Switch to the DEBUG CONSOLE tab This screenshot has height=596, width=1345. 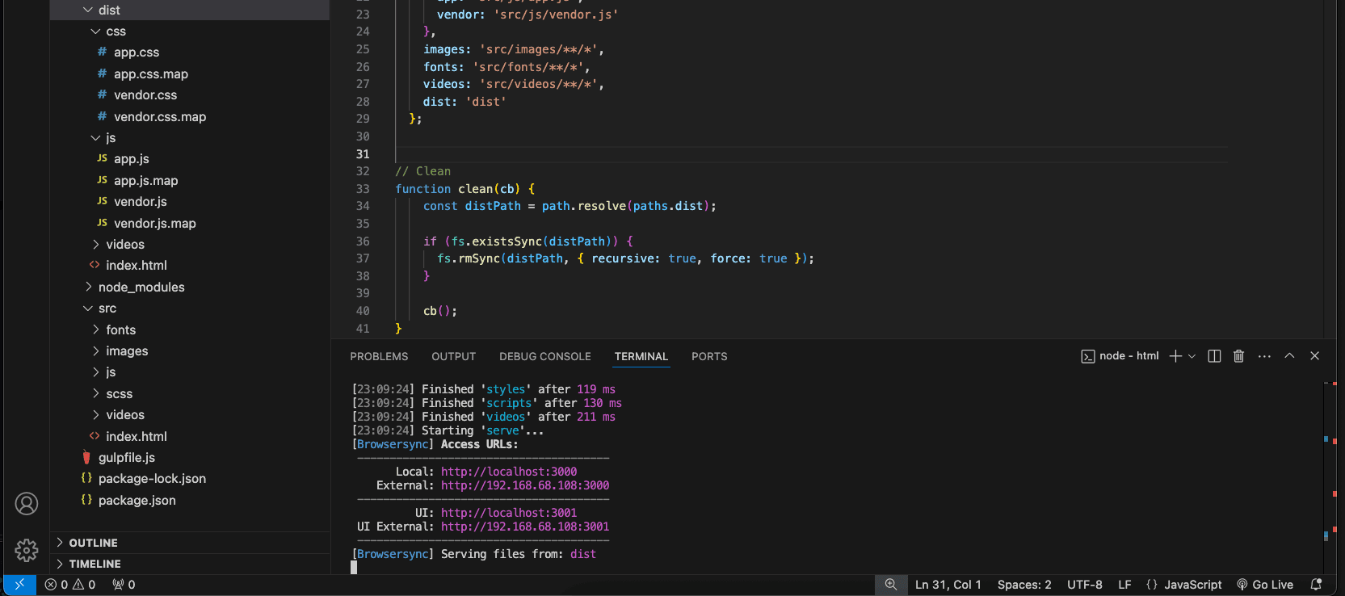tap(544, 356)
